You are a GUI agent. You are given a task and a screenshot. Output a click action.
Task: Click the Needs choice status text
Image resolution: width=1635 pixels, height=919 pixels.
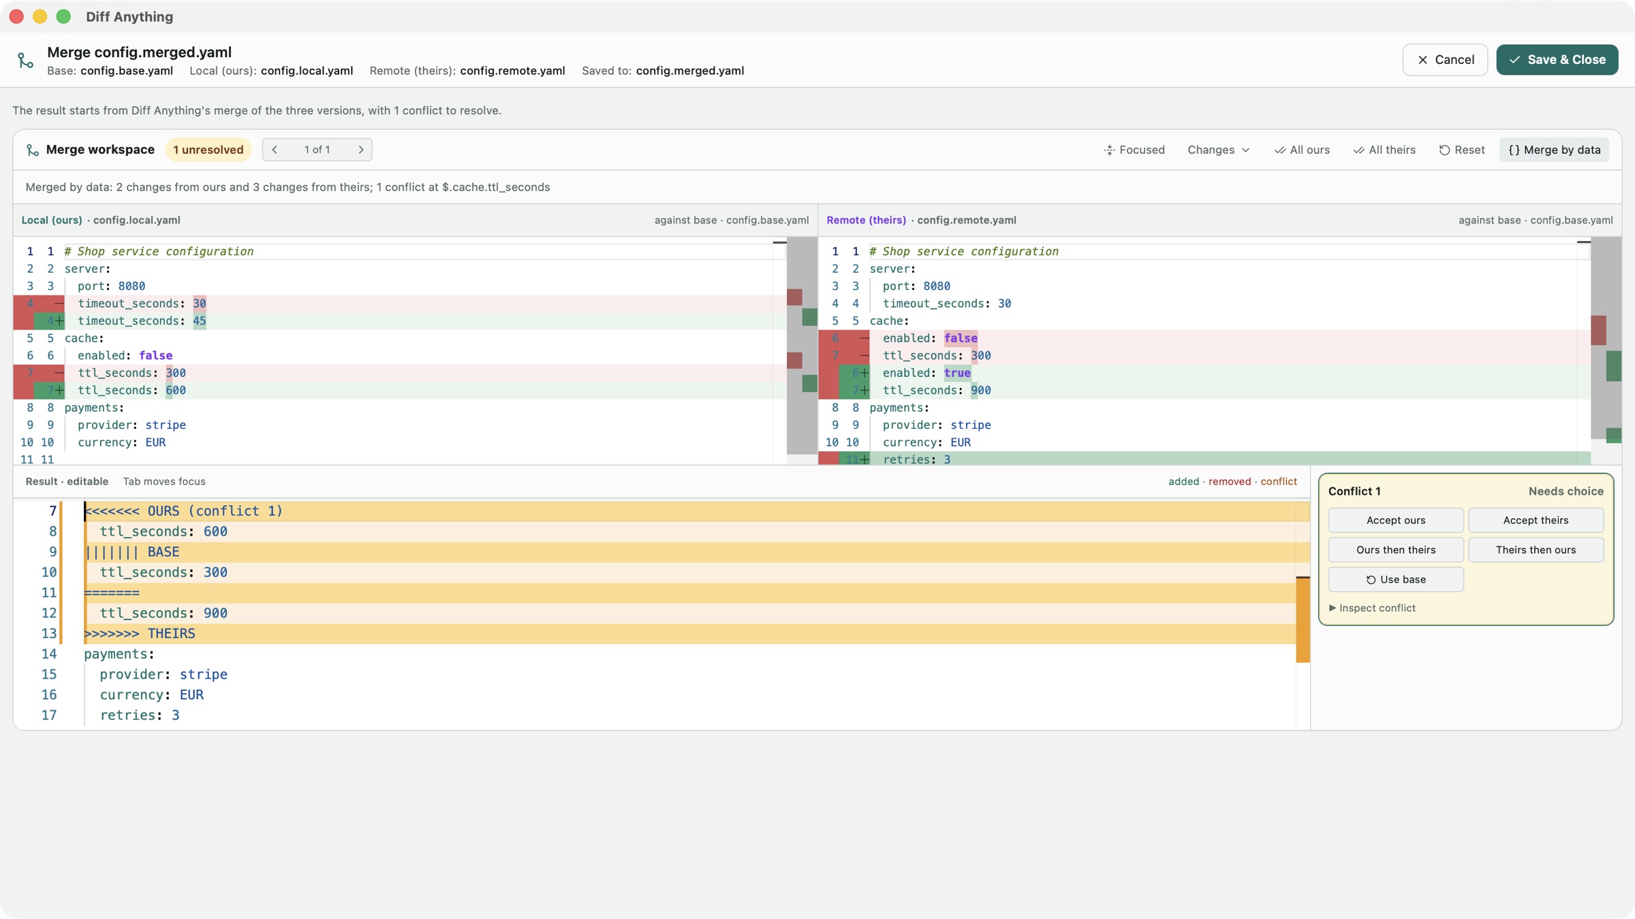pyautogui.click(x=1566, y=491)
